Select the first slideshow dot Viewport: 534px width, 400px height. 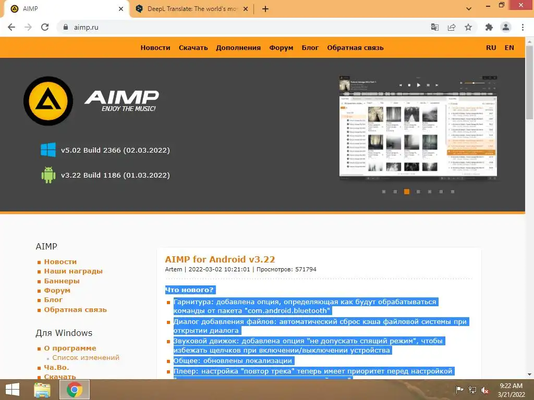click(384, 192)
